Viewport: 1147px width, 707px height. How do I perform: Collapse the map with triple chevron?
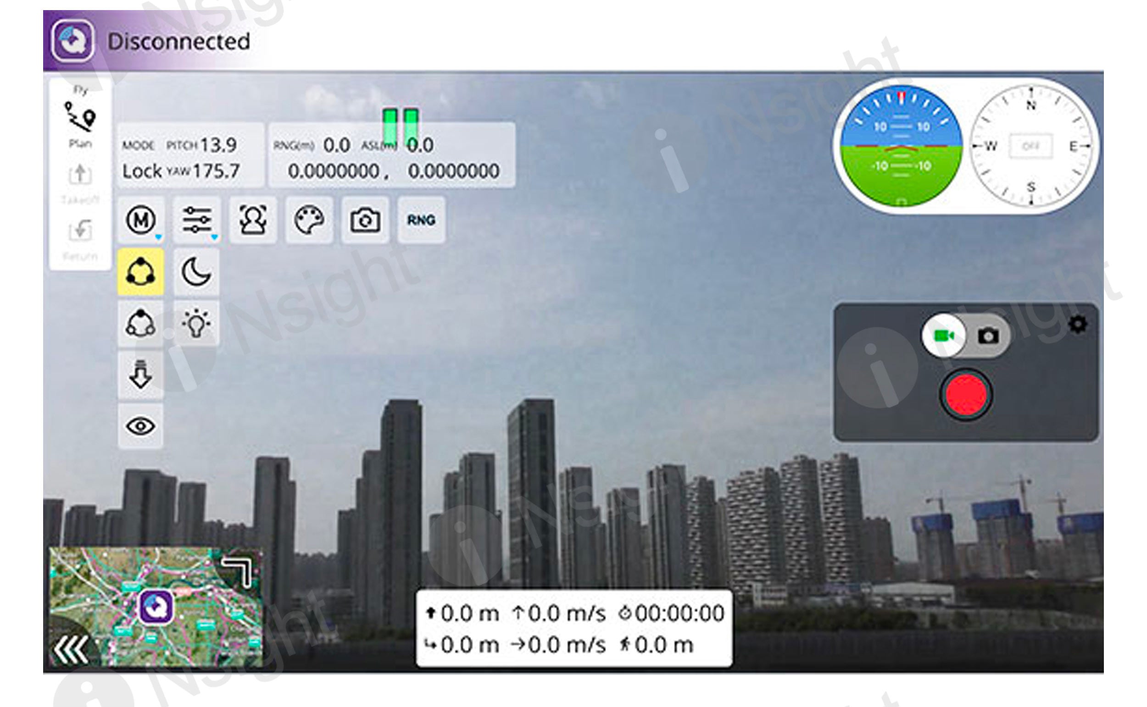[x=71, y=649]
